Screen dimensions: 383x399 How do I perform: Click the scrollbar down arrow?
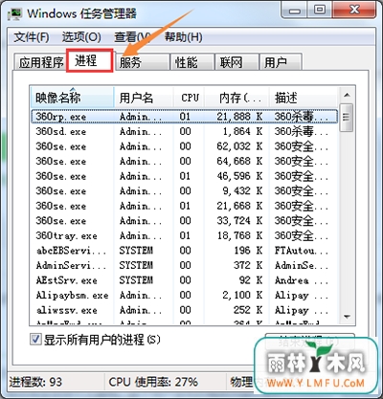coord(347,317)
